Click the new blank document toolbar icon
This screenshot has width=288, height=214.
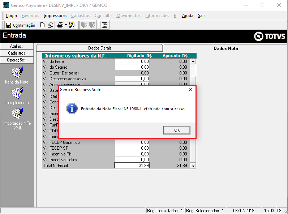(42, 25)
